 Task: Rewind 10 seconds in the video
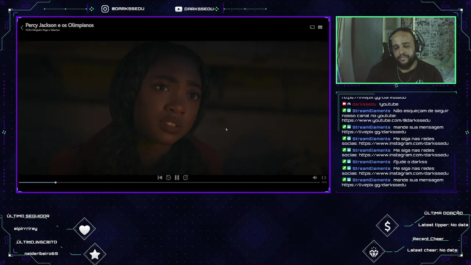pos(168,177)
